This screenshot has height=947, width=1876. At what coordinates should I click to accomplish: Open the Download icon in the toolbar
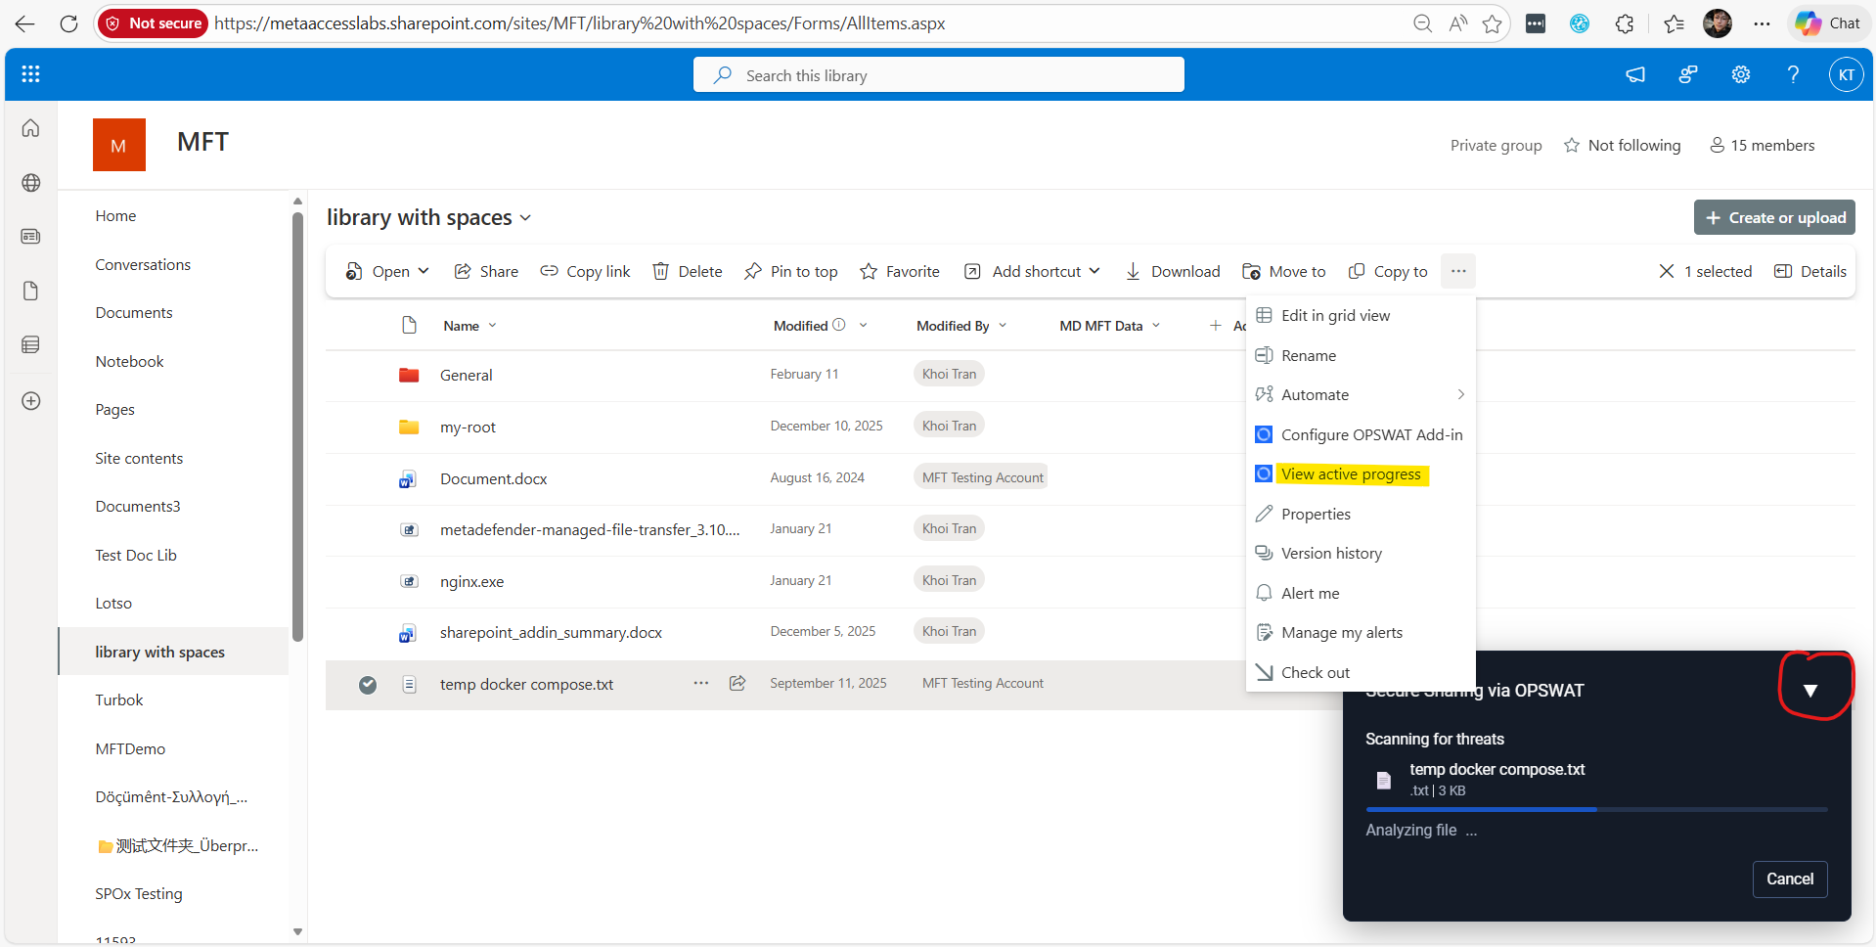[1133, 271]
